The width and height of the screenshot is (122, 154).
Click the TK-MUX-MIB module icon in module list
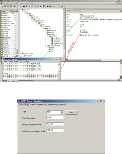pos(2,38)
